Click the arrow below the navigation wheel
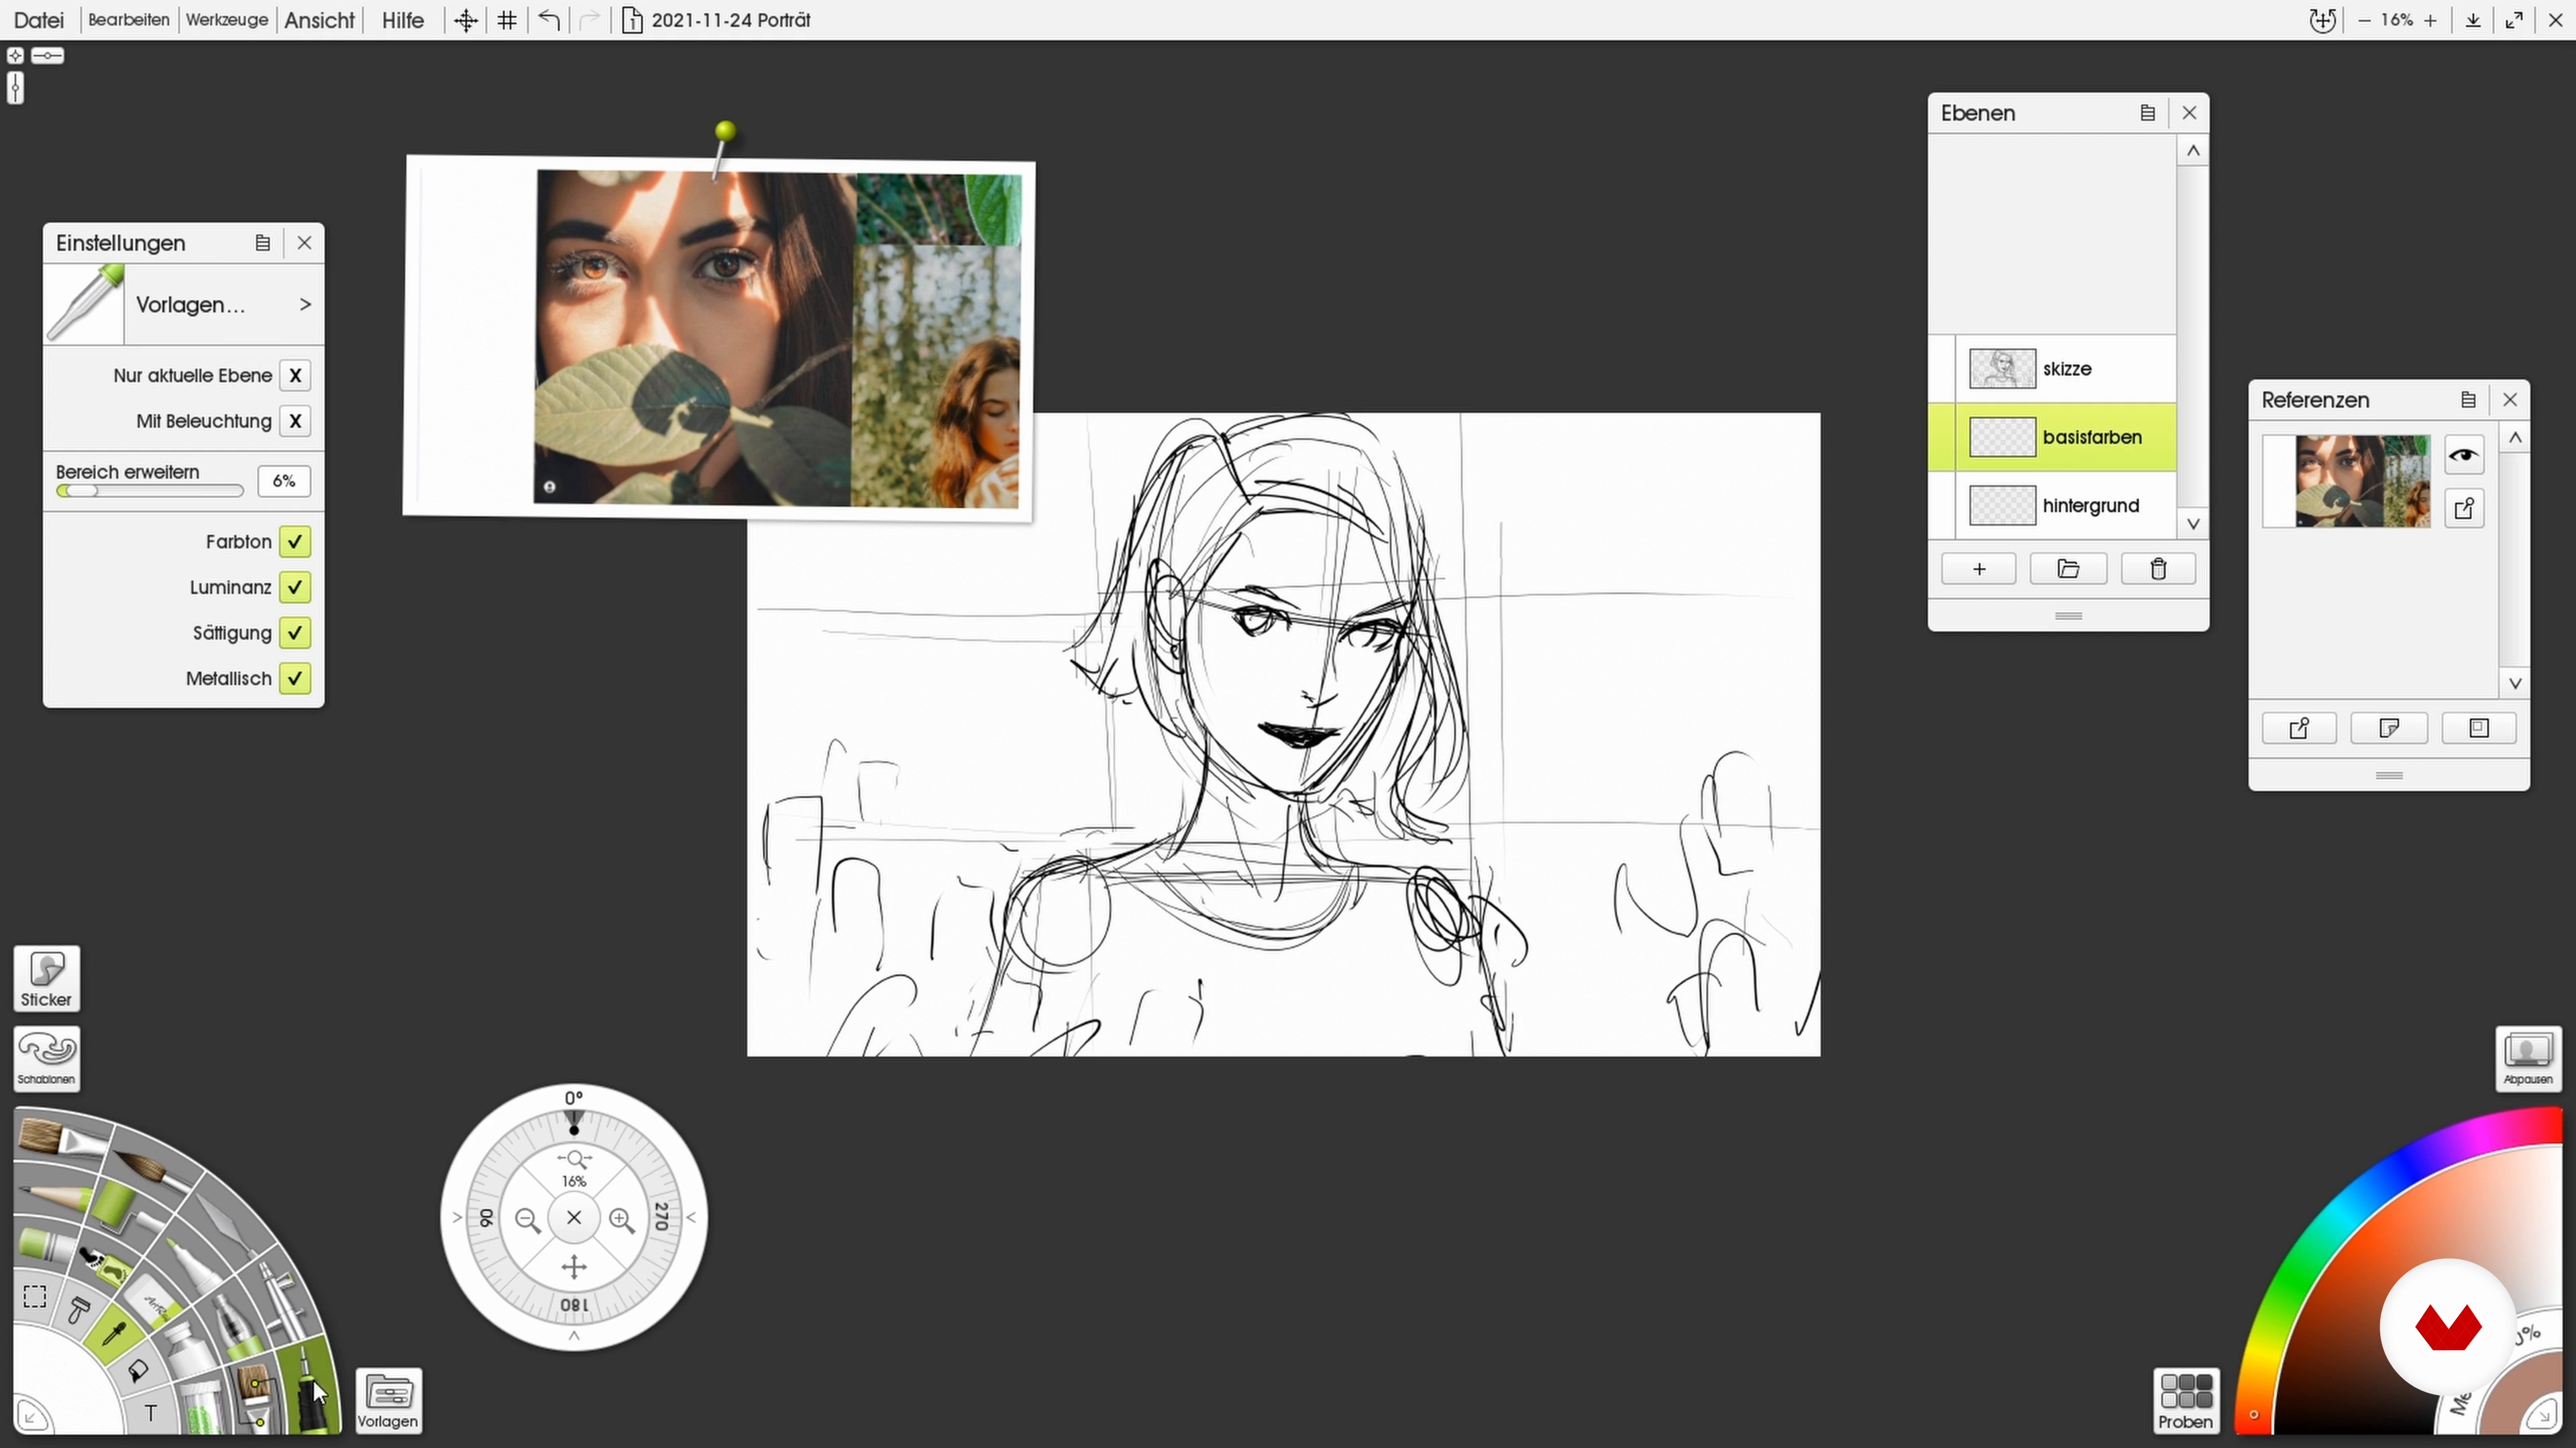Screen dimensions: 2576x1448 click(x=574, y=1336)
